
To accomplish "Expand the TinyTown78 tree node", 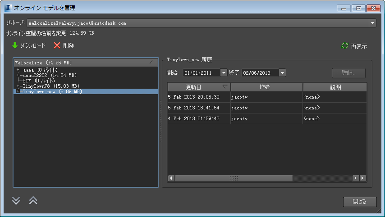I will pos(18,86).
